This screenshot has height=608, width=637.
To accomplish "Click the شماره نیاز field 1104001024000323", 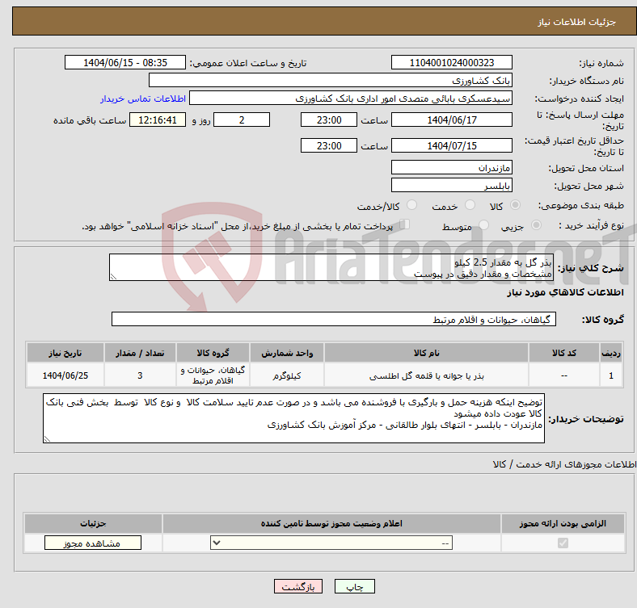I will (x=451, y=62).
